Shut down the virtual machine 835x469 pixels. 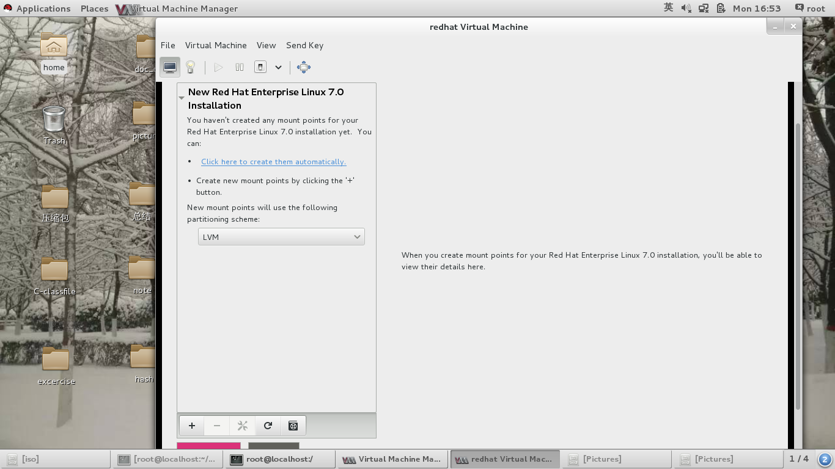click(x=260, y=67)
